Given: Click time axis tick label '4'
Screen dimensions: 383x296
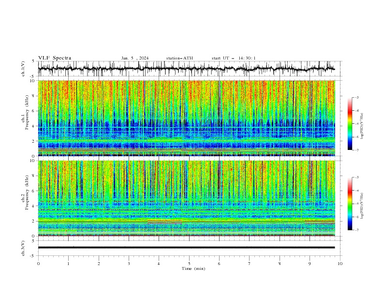Looking at the screenshot, I should (x=159, y=264).
